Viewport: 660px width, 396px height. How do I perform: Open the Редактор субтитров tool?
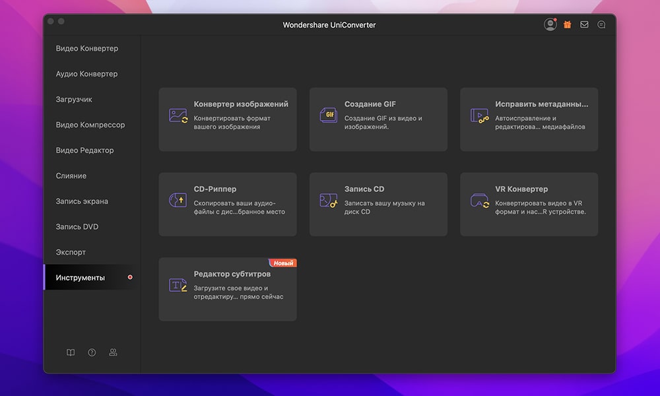tap(227, 289)
